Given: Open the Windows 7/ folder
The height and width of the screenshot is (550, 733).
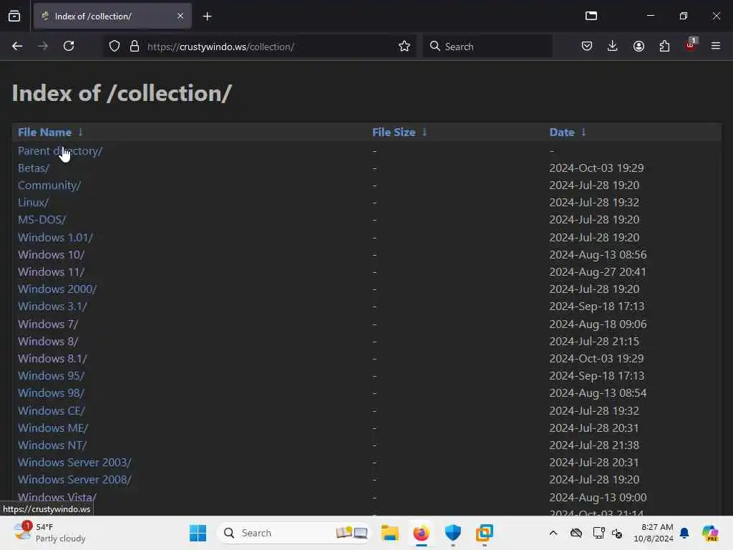Looking at the screenshot, I should (48, 324).
